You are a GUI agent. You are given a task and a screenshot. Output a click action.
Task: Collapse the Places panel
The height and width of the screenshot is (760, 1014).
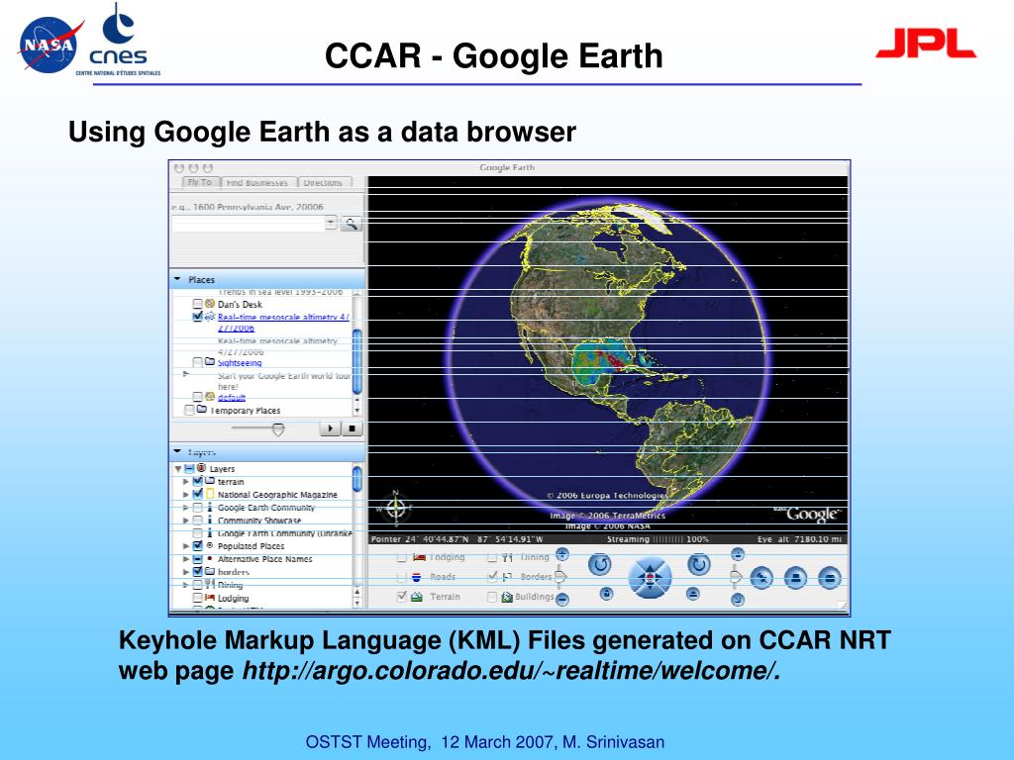(178, 279)
